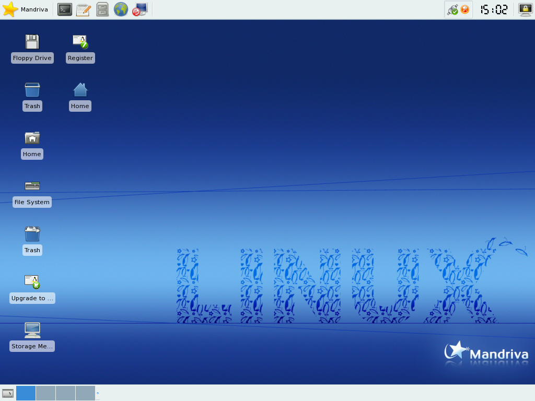This screenshot has height=401, width=535.
Task: Launch the Konsole terminal from the panel
Action: click(x=65, y=9)
